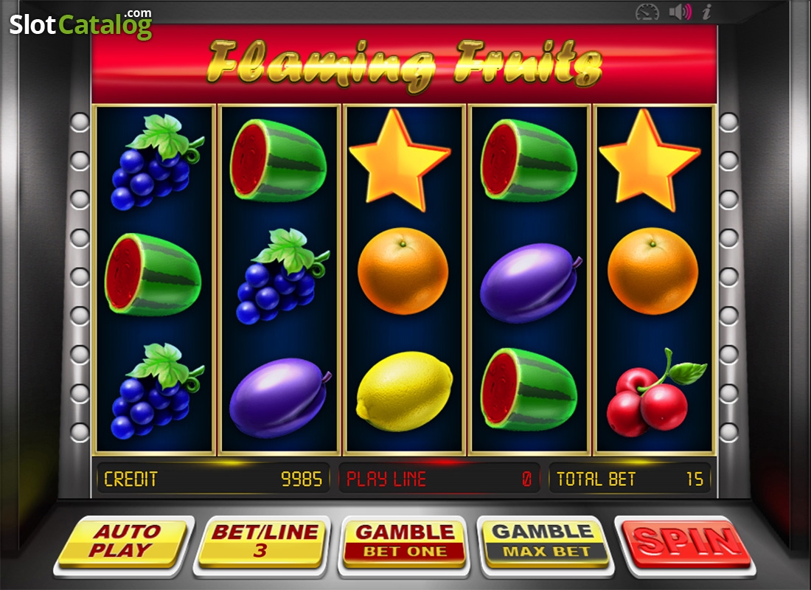811x590 pixels.
Task: Open the SlotCatalog.com logo link
Action: click(x=80, y=24)
